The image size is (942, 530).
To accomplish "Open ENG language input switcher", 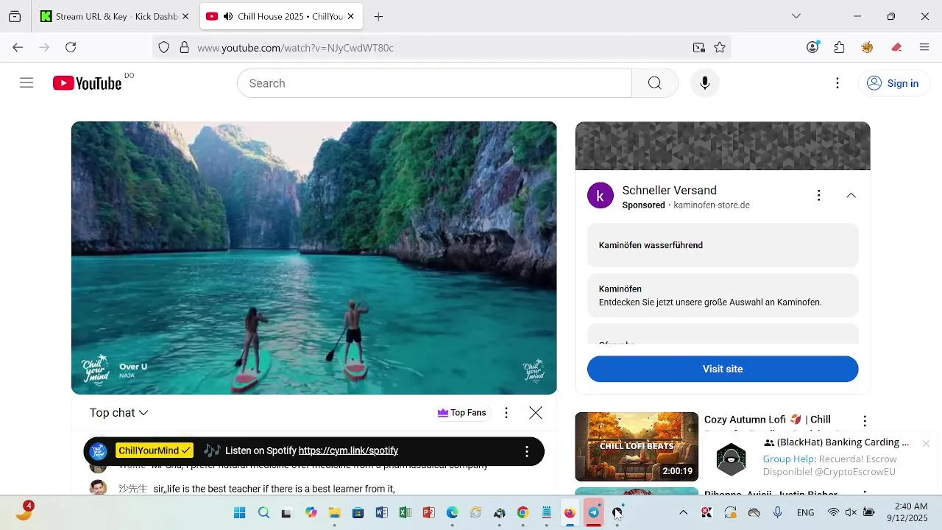I will tap(805, 512).
